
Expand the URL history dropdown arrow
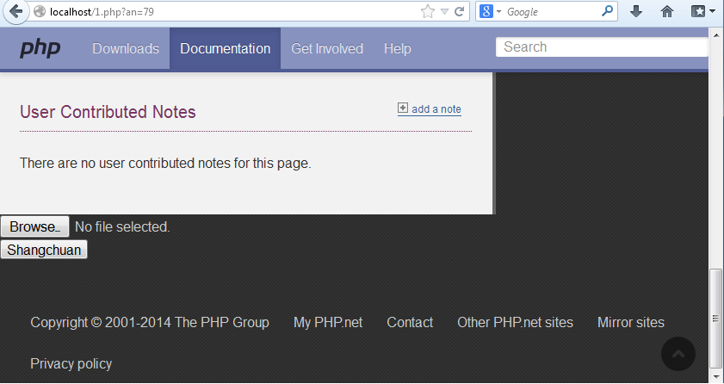click(444, 12)
